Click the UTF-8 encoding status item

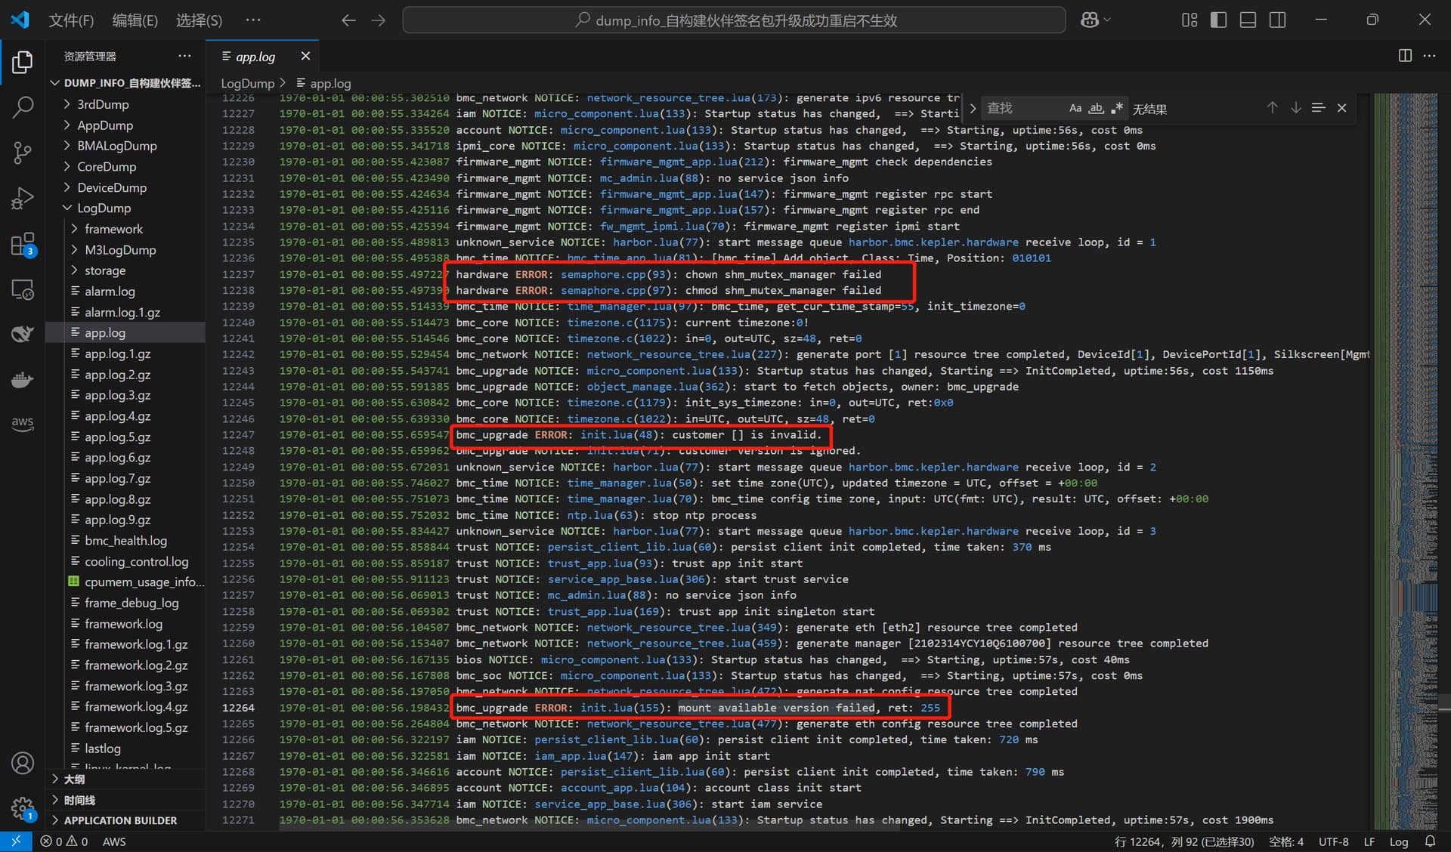(x=1333, y=841)
